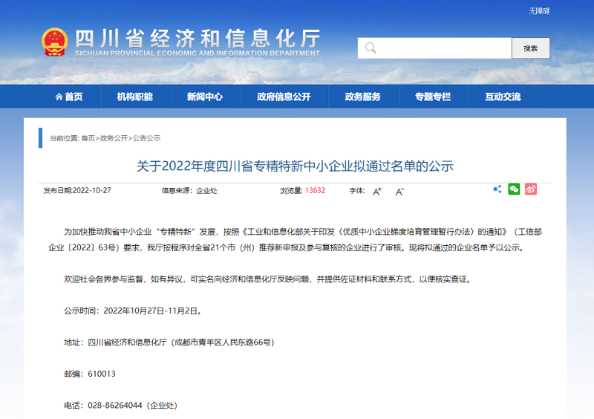
Task: Share article via WeChat icon
Action: 514,189
